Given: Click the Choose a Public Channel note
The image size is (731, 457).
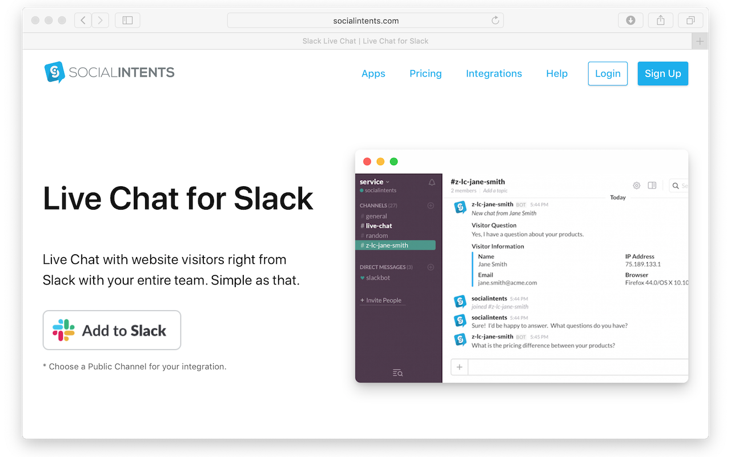Looking at the screenshot, I should tap(135, 366).
